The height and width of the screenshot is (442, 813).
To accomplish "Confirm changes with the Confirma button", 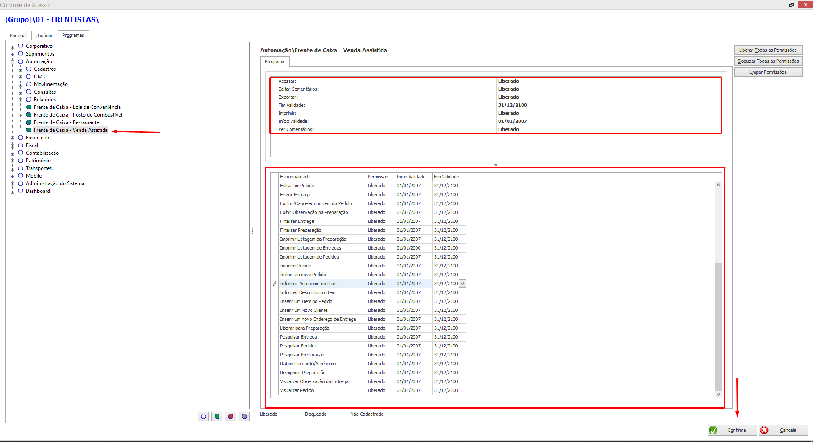I will pyautogui.click(x=732, y=430).
